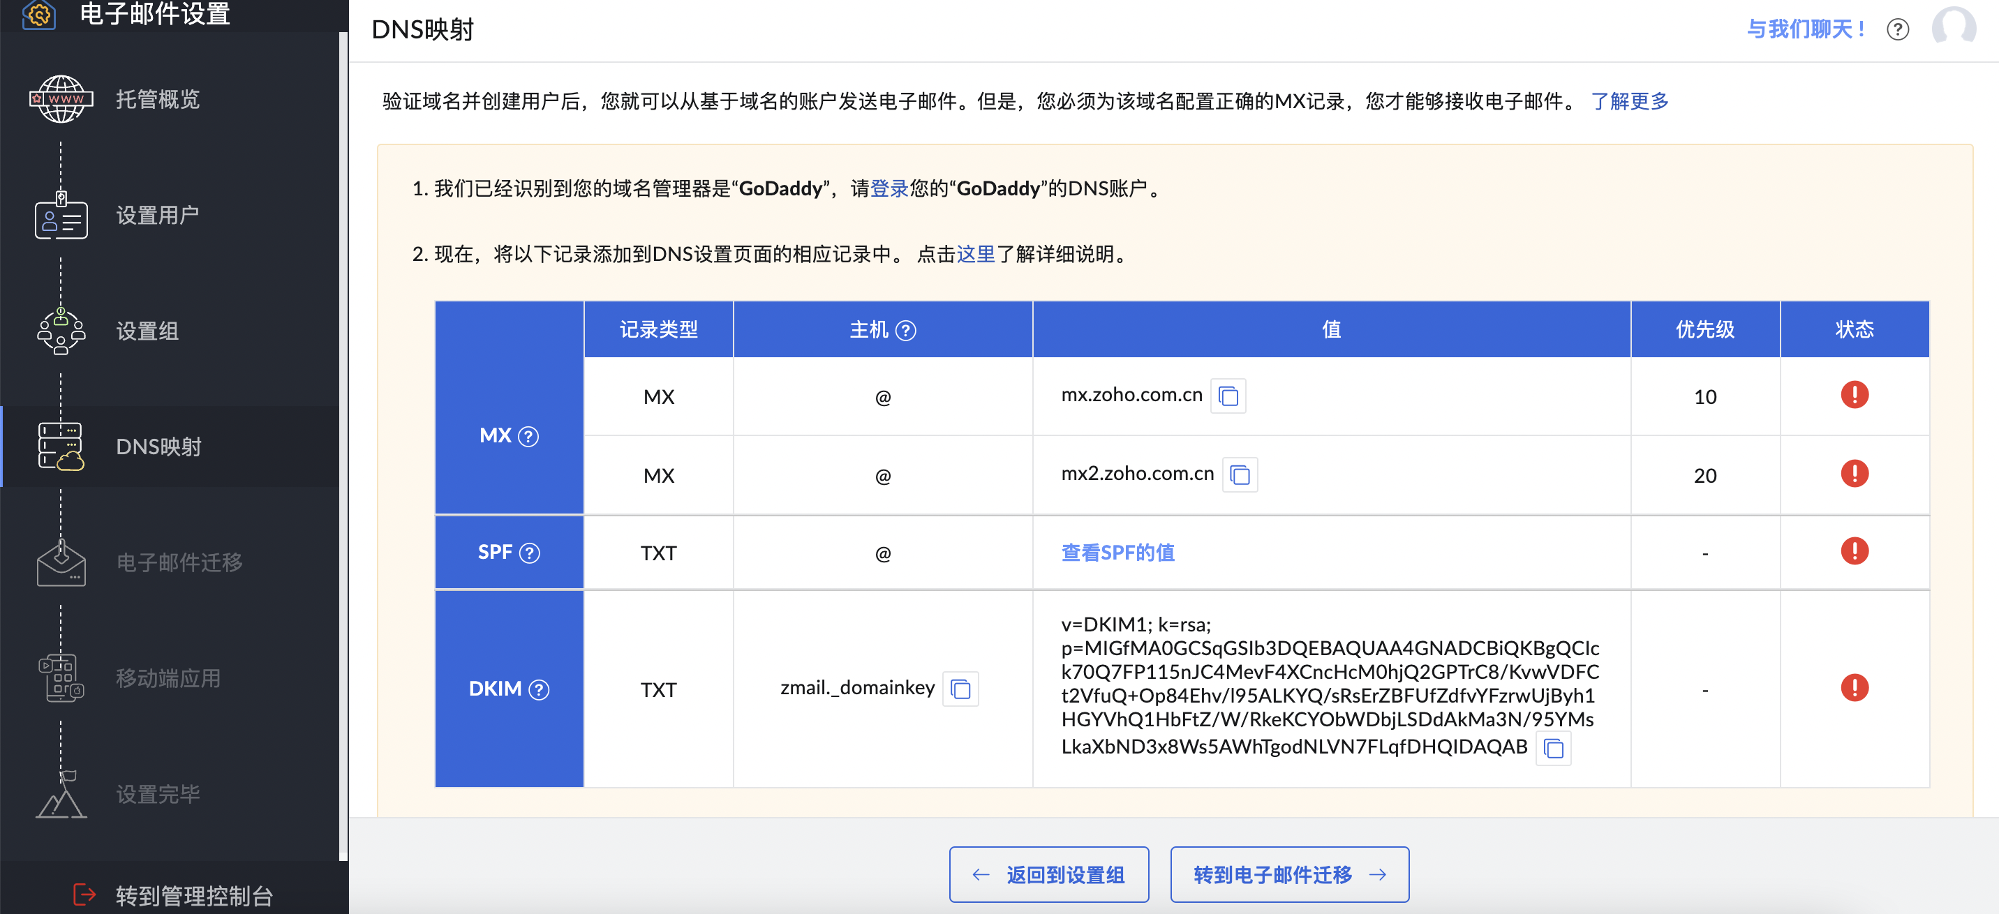Click 转到管理控制台 at sidebar bottom

click(193, 895)
